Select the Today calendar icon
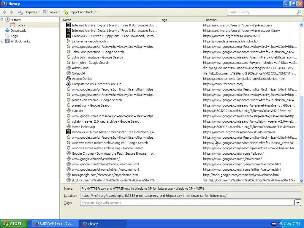Viewport: 304px width, 228px height. [x=12, y=25]
